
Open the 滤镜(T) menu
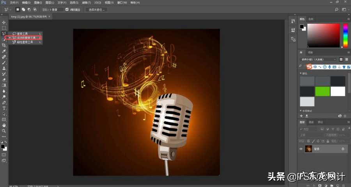pyautogui.click(x=84, y=3)
